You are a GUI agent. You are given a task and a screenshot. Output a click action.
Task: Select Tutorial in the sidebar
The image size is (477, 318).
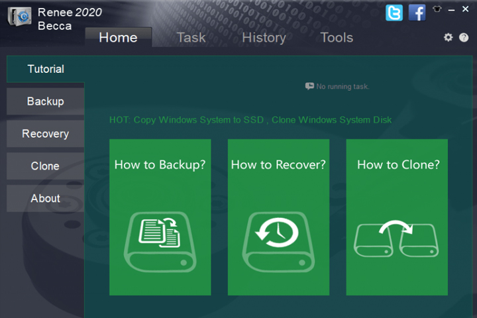click(x=46, y=69)
